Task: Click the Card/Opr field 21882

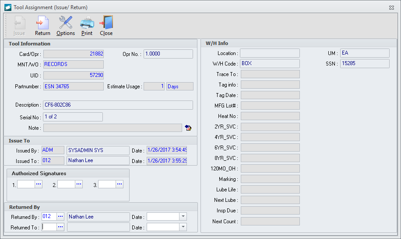Action: click(74, 54)
